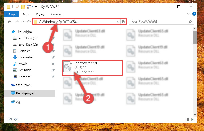This screenshot has width=204, height=131.
Task: Switch to the Görünüm ribbon tab
Action: click(57, 14)
